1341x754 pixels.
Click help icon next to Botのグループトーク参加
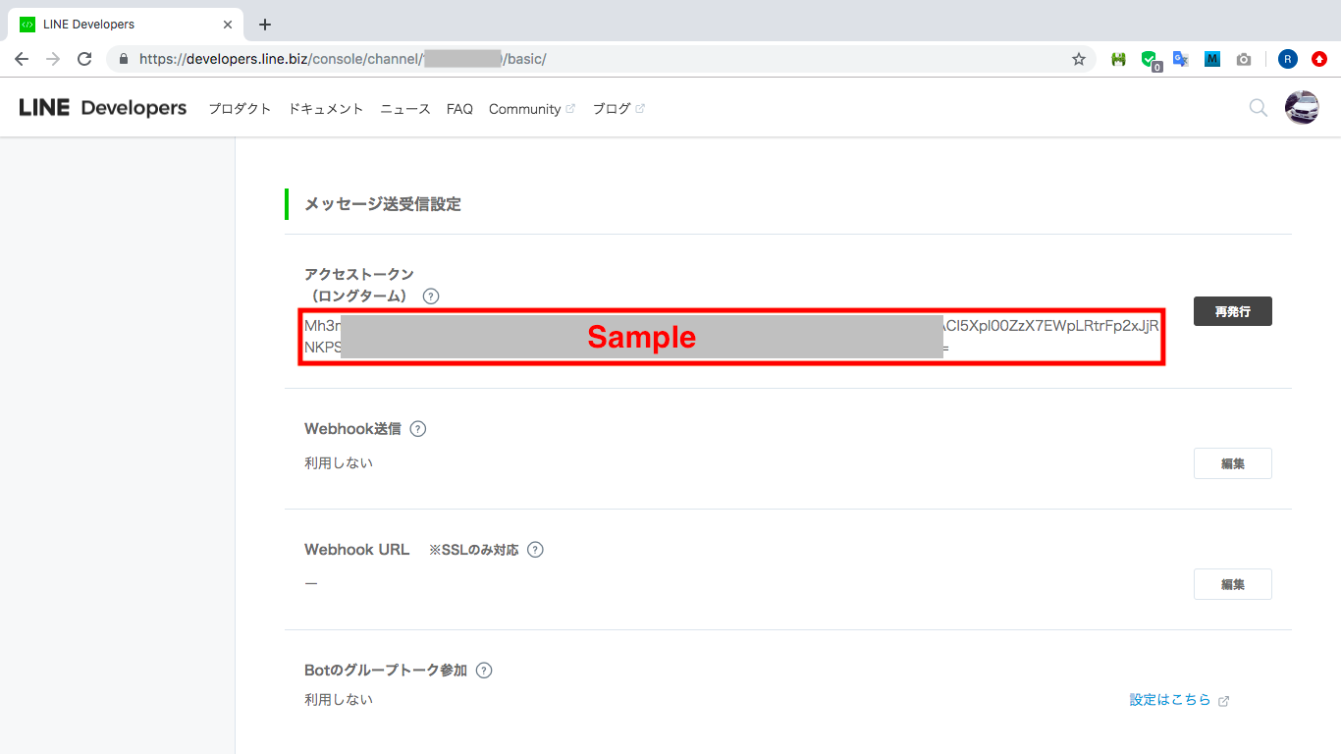pyautogui.click(x=483, y=671)
